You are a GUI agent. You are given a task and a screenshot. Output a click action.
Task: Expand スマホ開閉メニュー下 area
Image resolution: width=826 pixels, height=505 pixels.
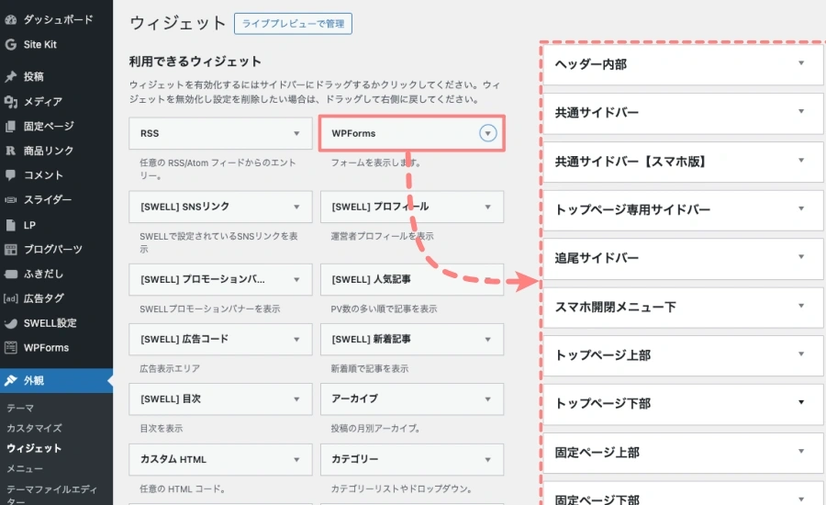(x=801, y=306)
